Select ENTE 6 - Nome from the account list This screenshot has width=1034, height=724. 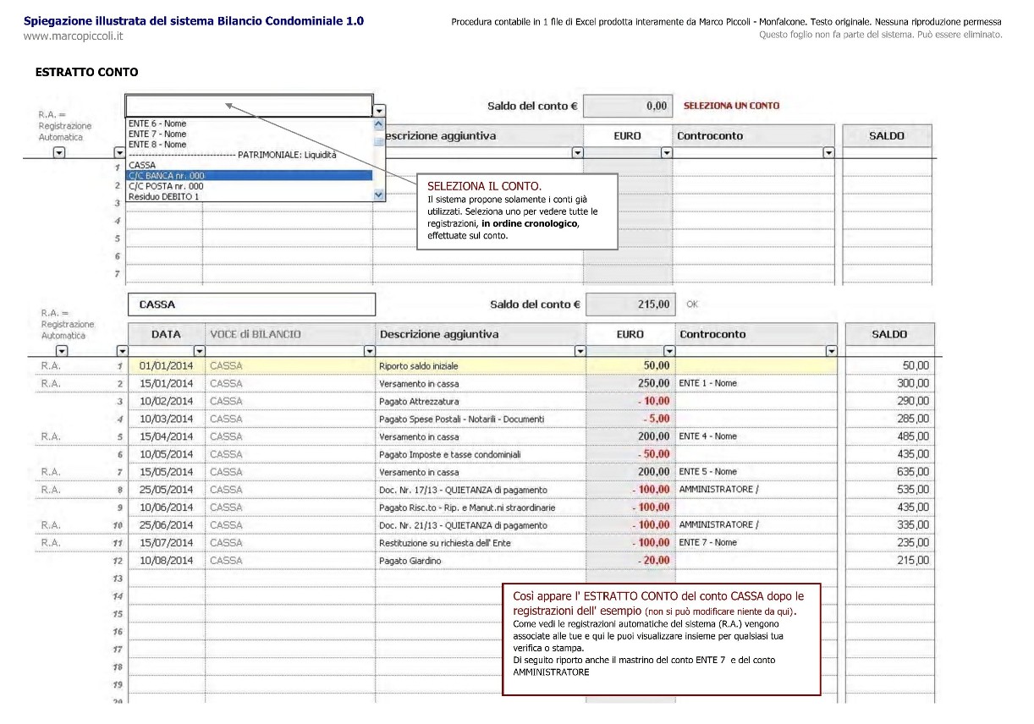pos(249,123)
